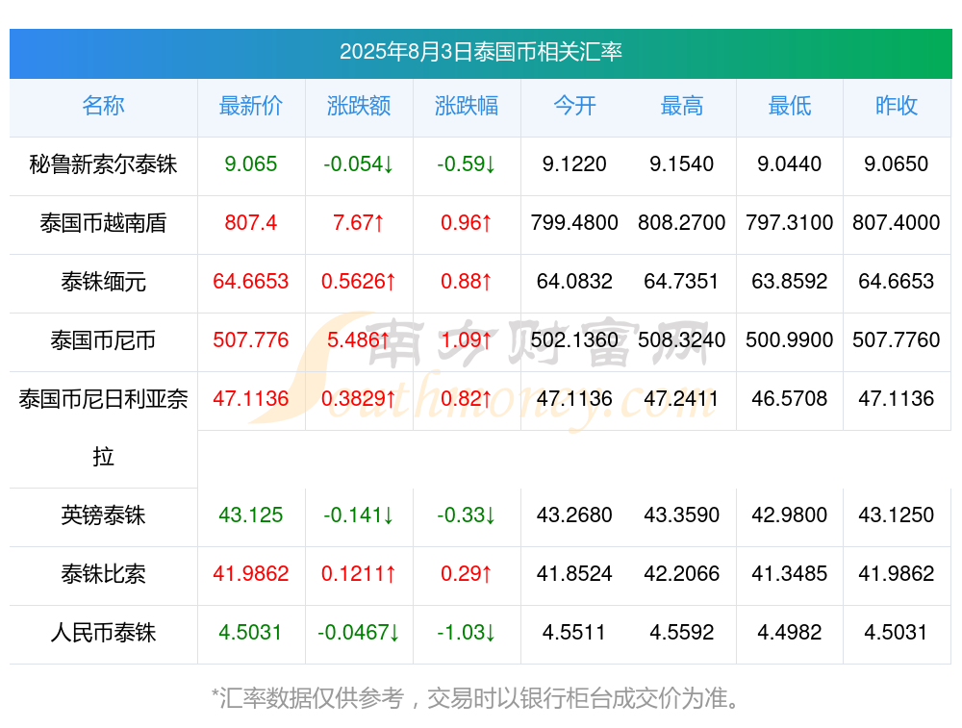Click change amount -0.141↓
The height and width of the screenshot is (728, 962).
point(359,515)
